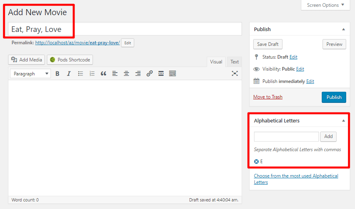Screen dimensions: 355x209
Task: Toggle bold formatting in editor toolbar
Action: point(57,73)
